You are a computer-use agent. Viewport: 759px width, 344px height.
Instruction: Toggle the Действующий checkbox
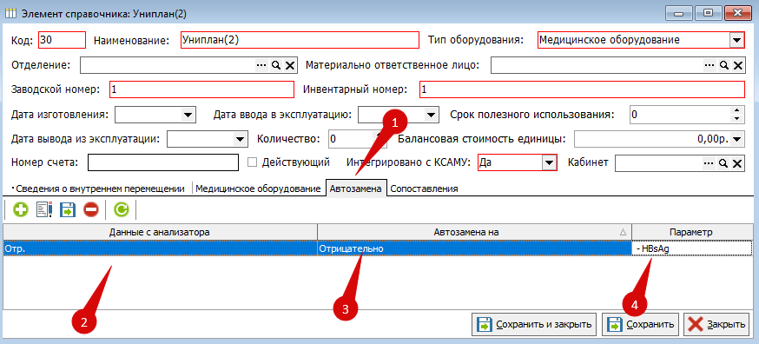point(252,162)
